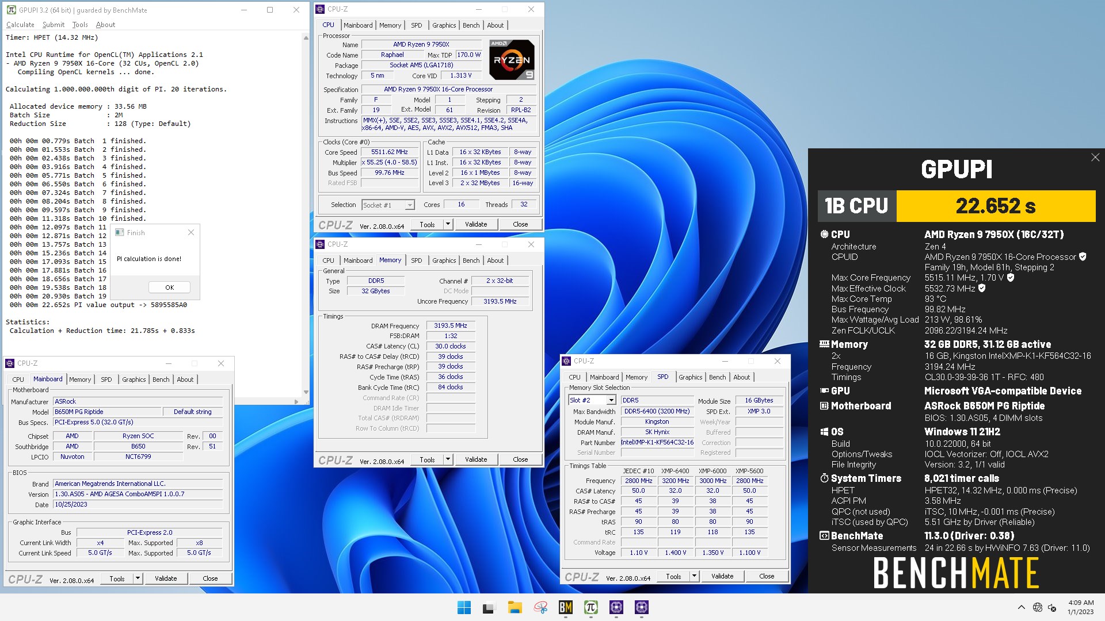Click the Windows OS section icon in BenchMate
Screen dimensions: 1105x621
pyautogui.click(x=824, y=432)
